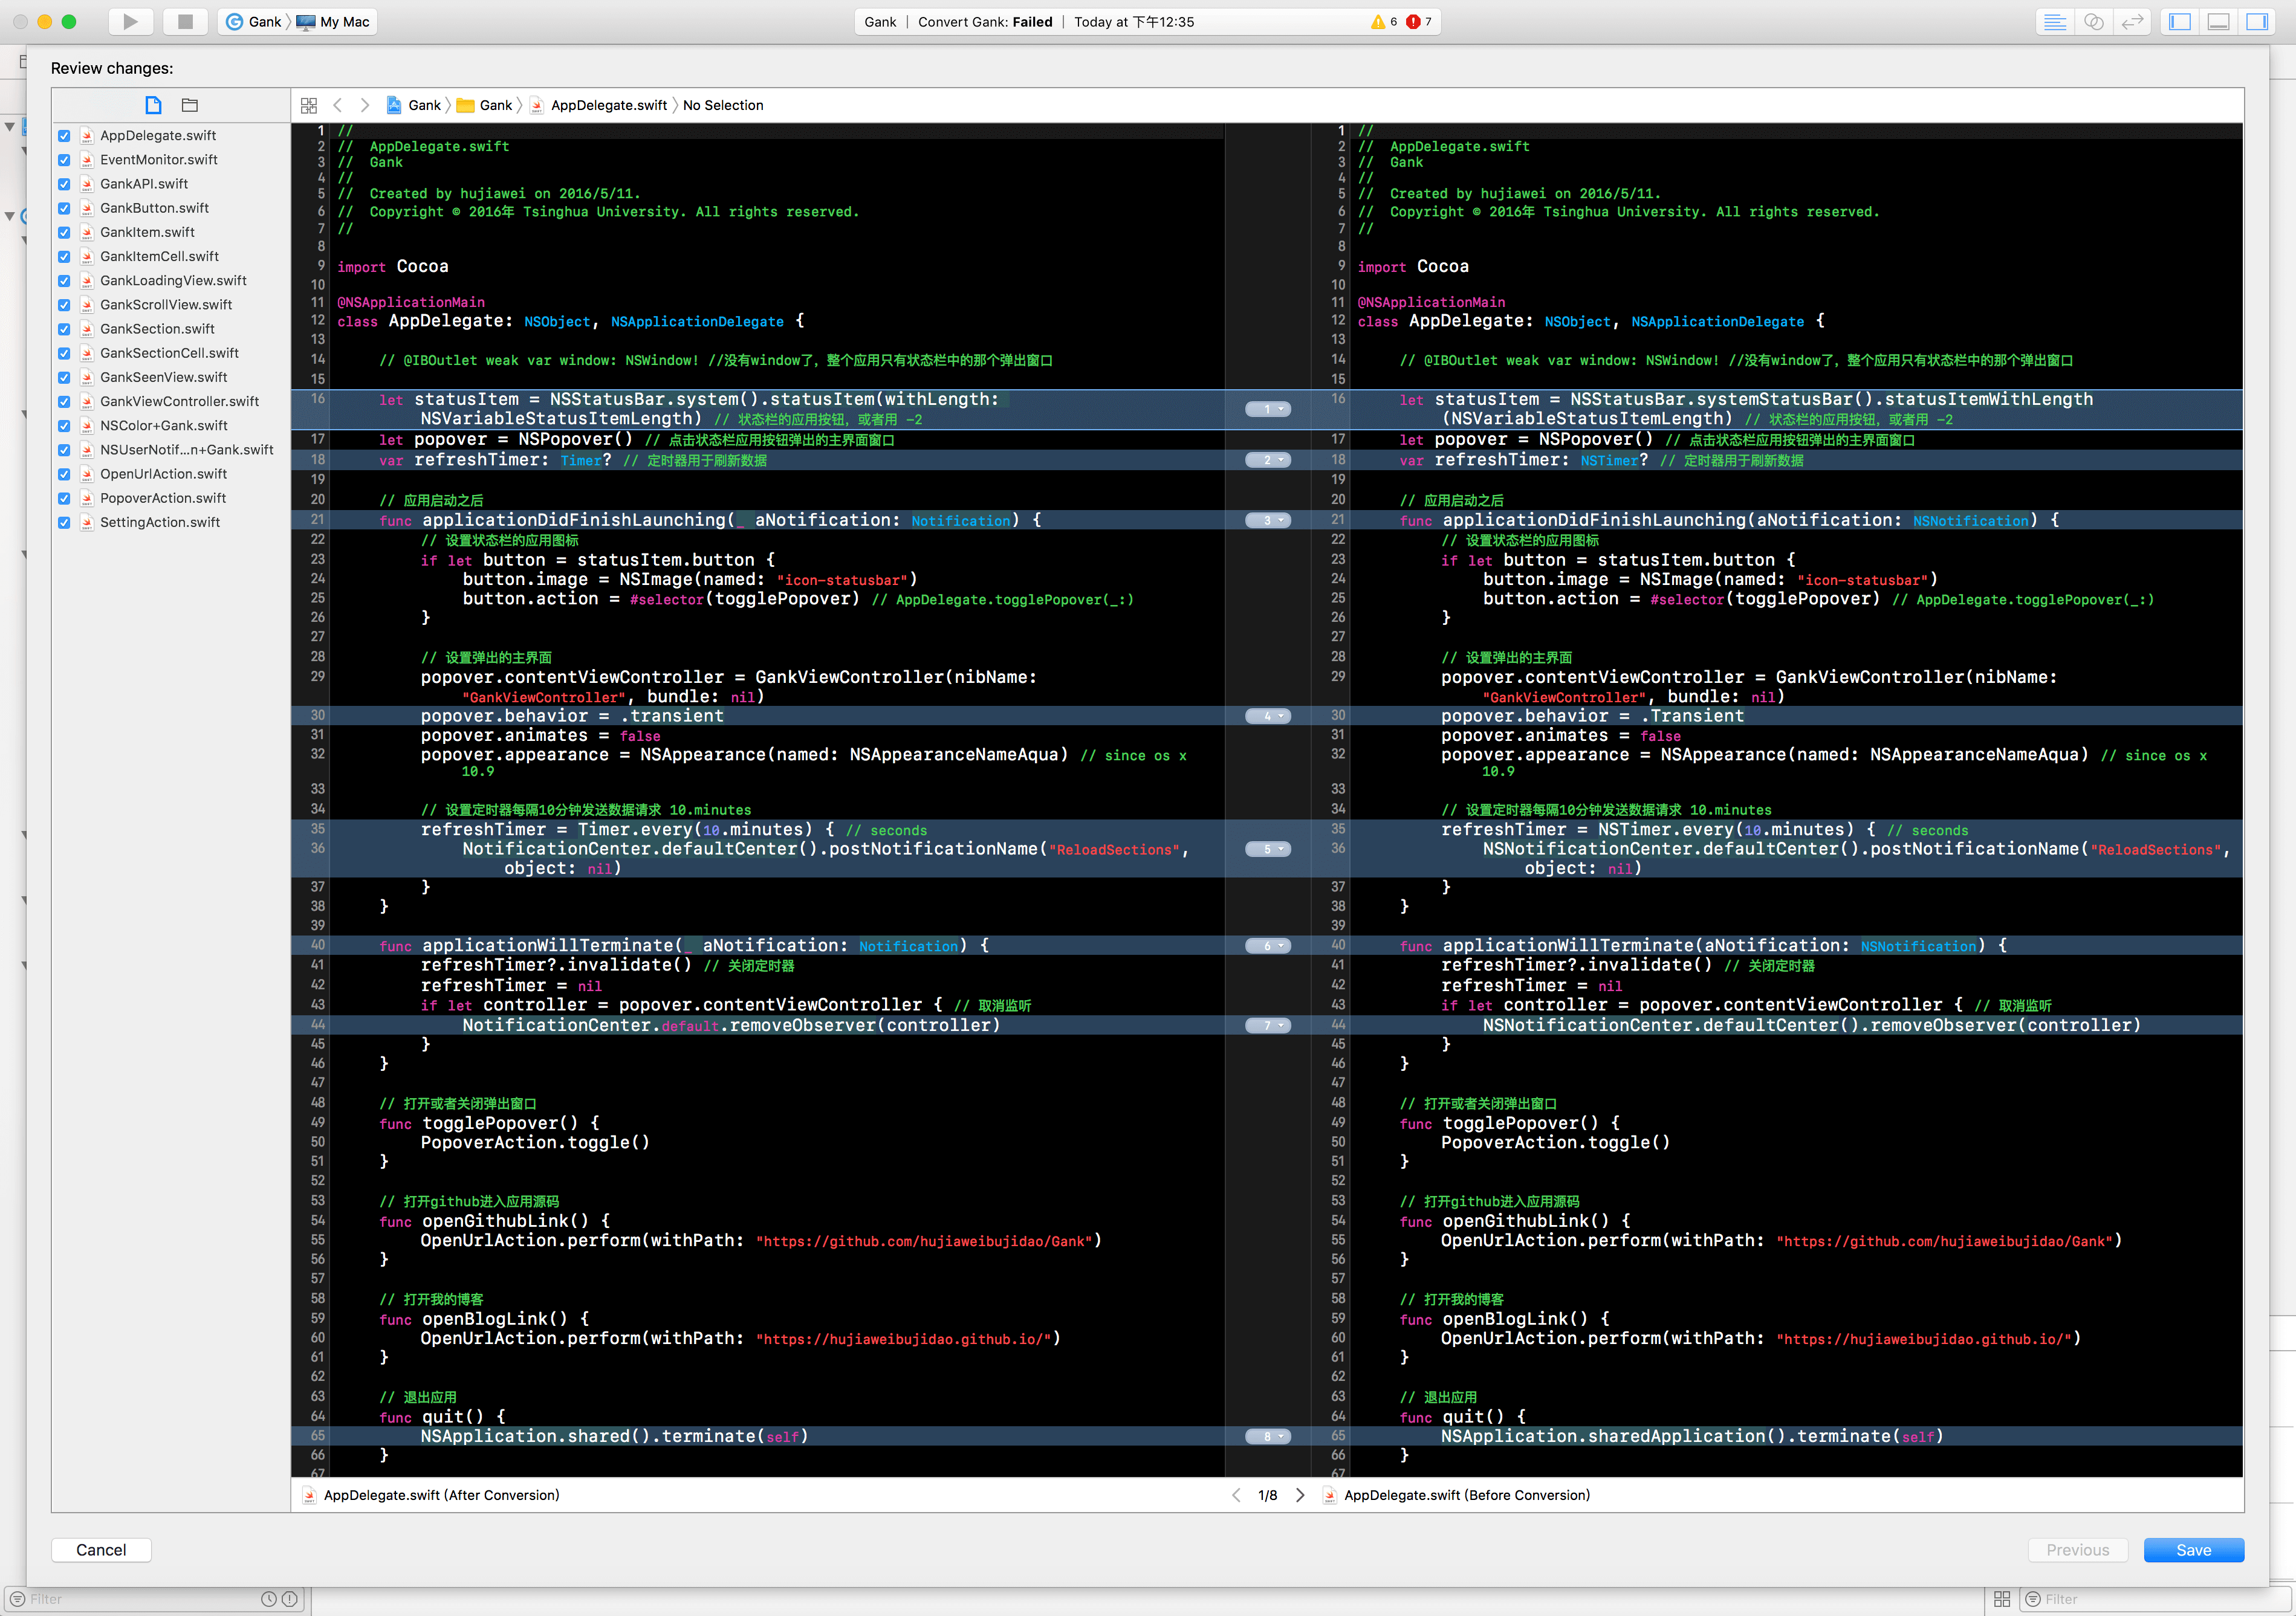The height and width of the screenshot is (1616, 2296).
Task: Click AppDelegate.swift in the breadcrumb path
Action: tap(608, 105)
